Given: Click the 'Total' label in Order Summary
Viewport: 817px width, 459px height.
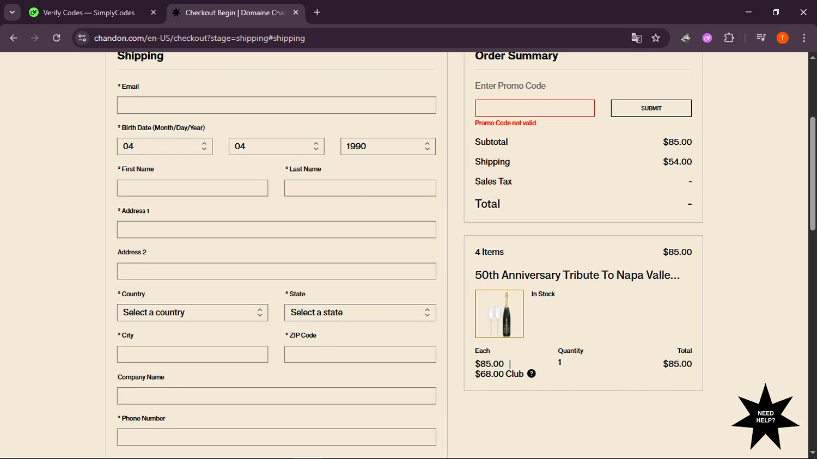Looking at the screenshot, I should [x=487, y=204].
